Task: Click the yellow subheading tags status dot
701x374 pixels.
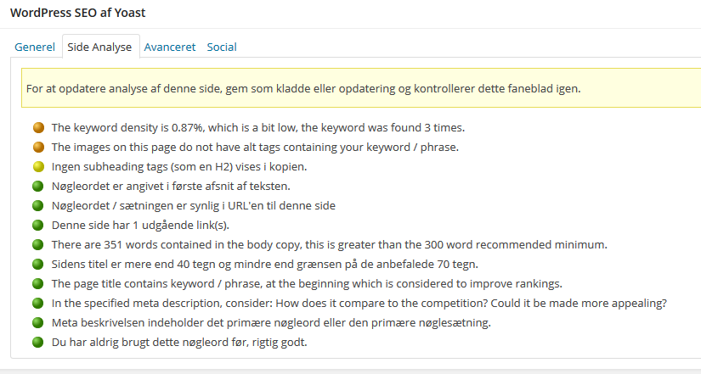Action: (38, 166)
